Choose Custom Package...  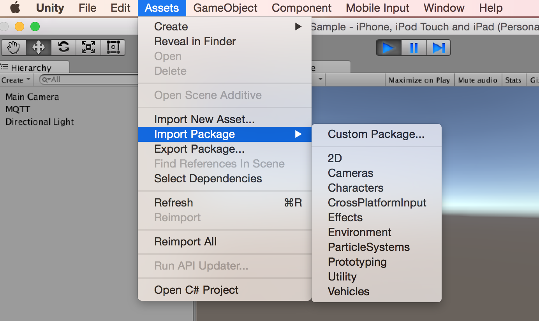377,134
